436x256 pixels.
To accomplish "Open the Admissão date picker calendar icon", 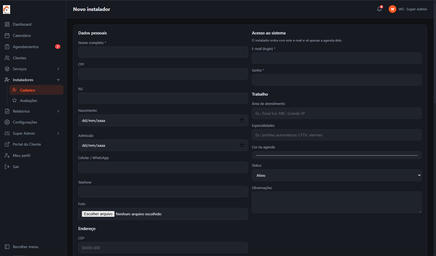I will tap(242, 145).
